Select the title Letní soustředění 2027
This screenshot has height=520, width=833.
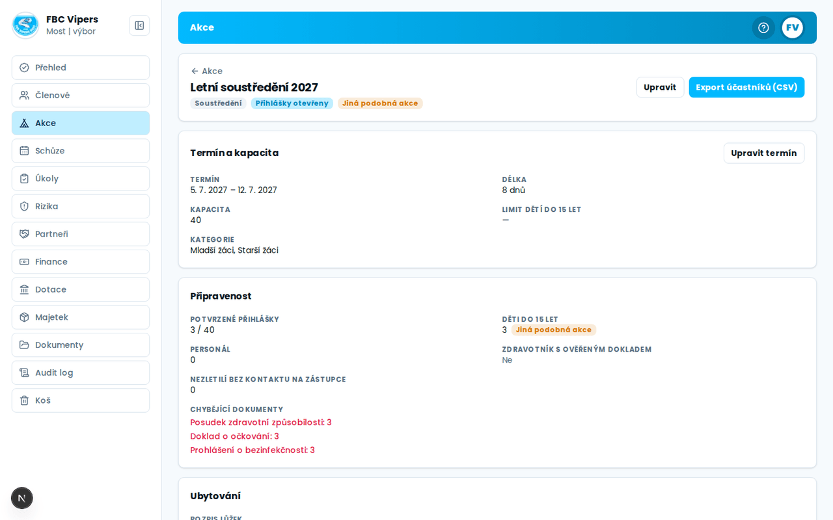tap(254, 87)
